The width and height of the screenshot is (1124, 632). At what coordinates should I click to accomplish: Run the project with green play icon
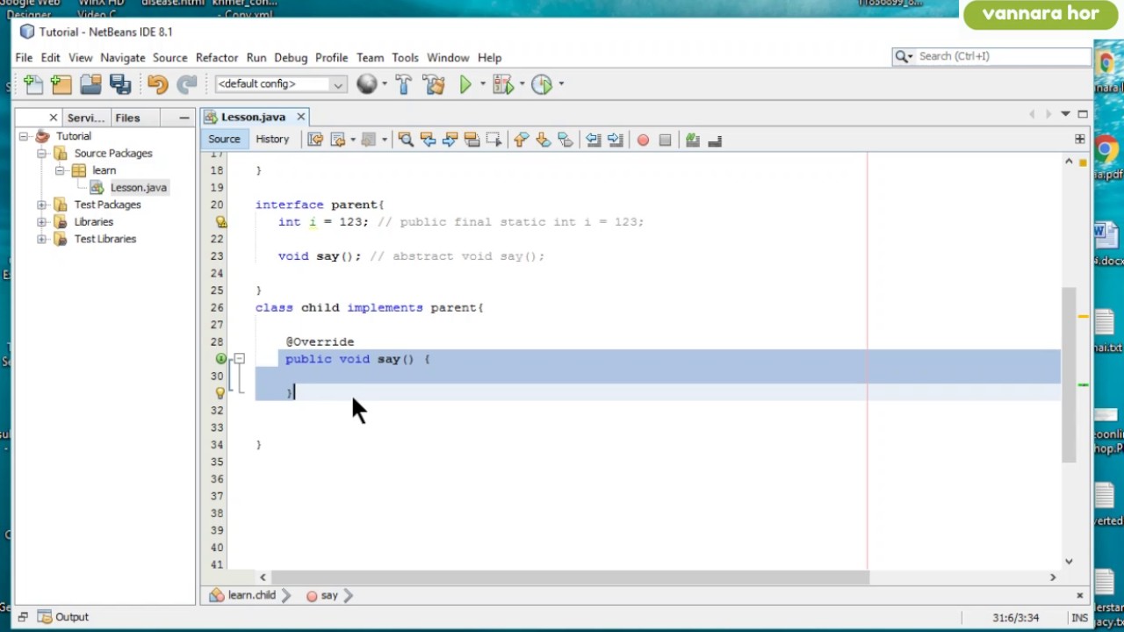click(466, 84)
